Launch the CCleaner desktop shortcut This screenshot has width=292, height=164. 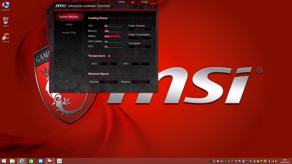click(5, 38)
